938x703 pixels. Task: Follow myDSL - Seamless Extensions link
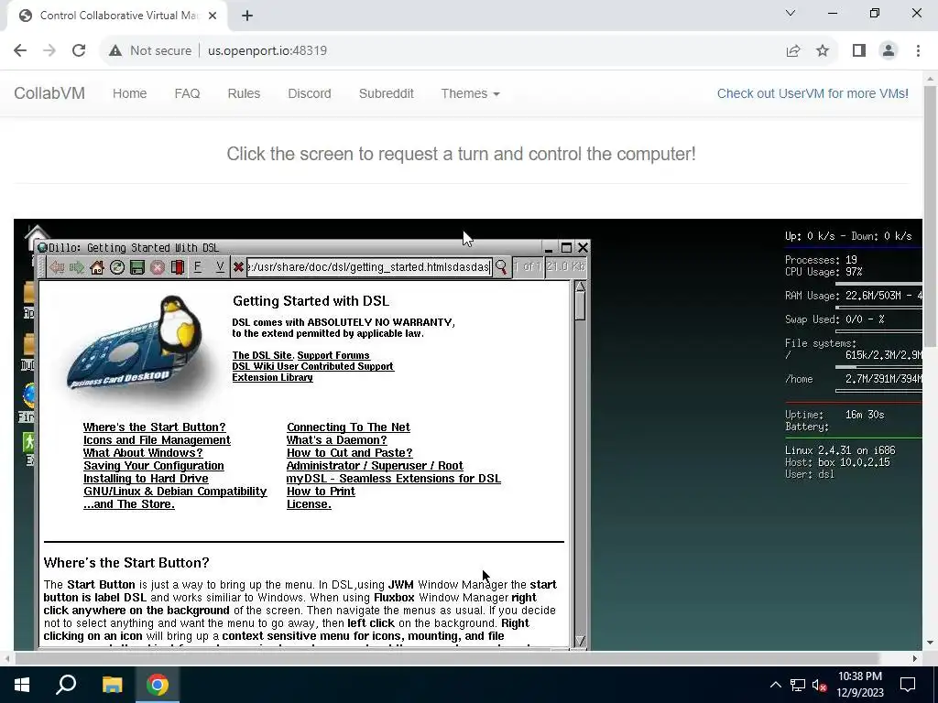(394, 479)
